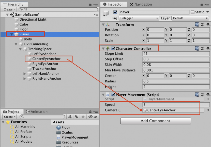Switch to the Navigation tab
The width and height of the screenshot is (211, 147).
click(x=141, y=4)
